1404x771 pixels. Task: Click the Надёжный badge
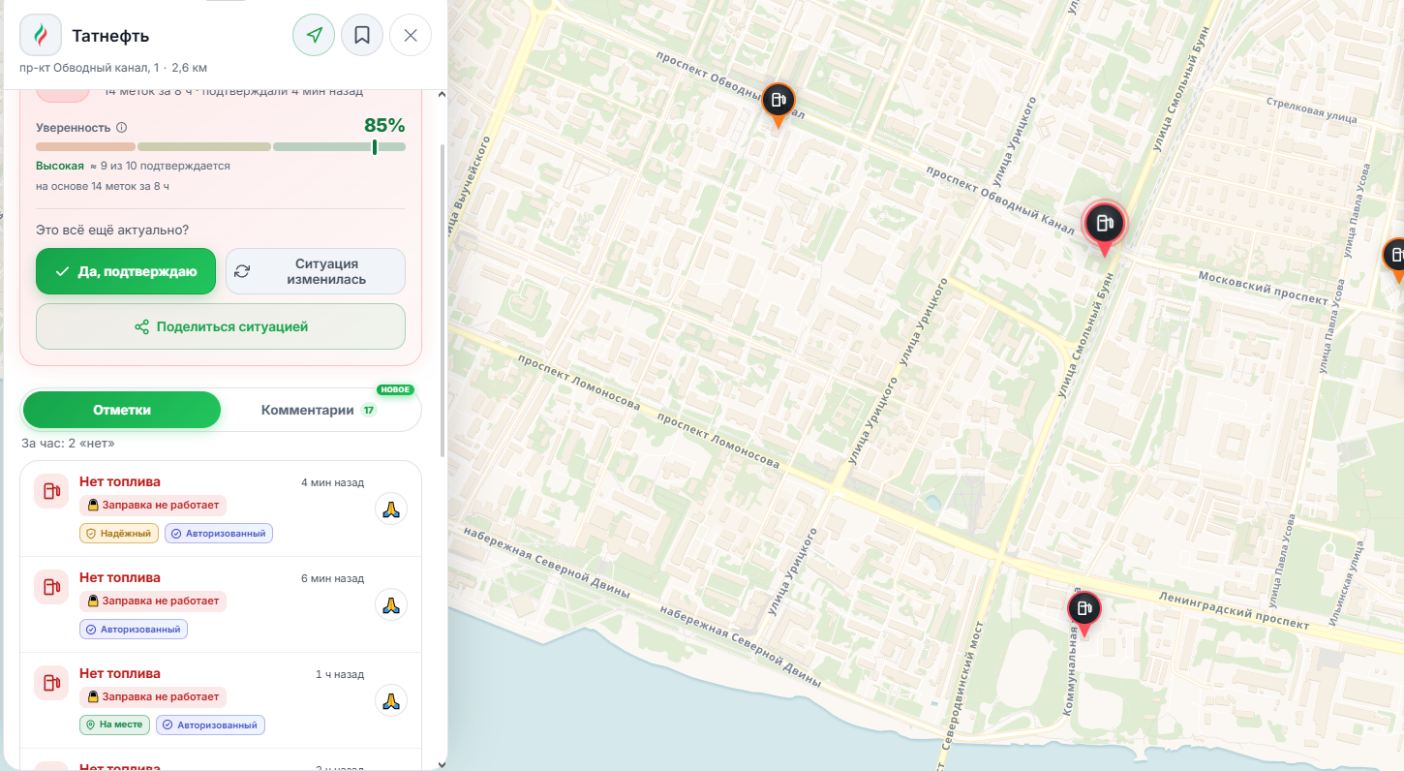pos(119,534)
